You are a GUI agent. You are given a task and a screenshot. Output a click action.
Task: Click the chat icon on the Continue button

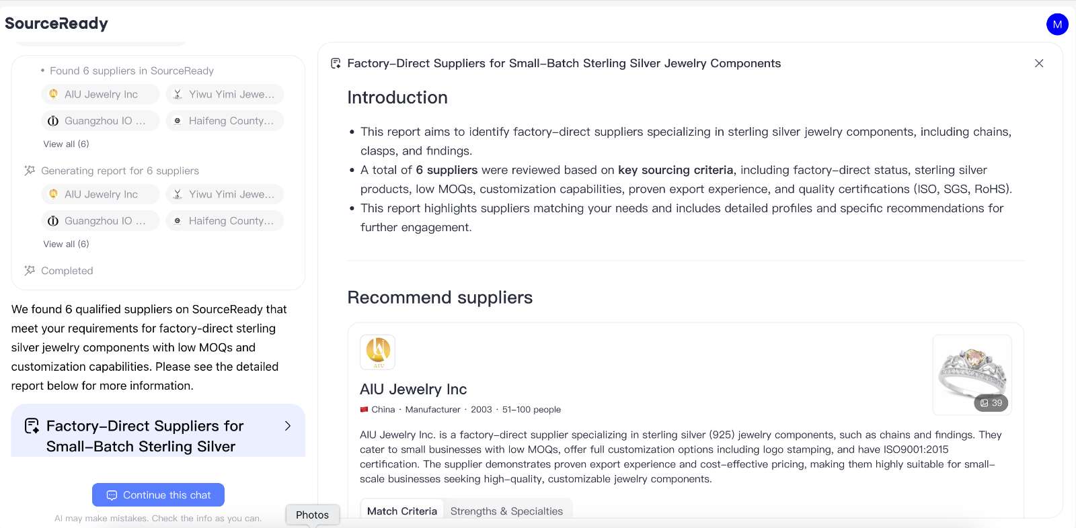pos(112,495)
